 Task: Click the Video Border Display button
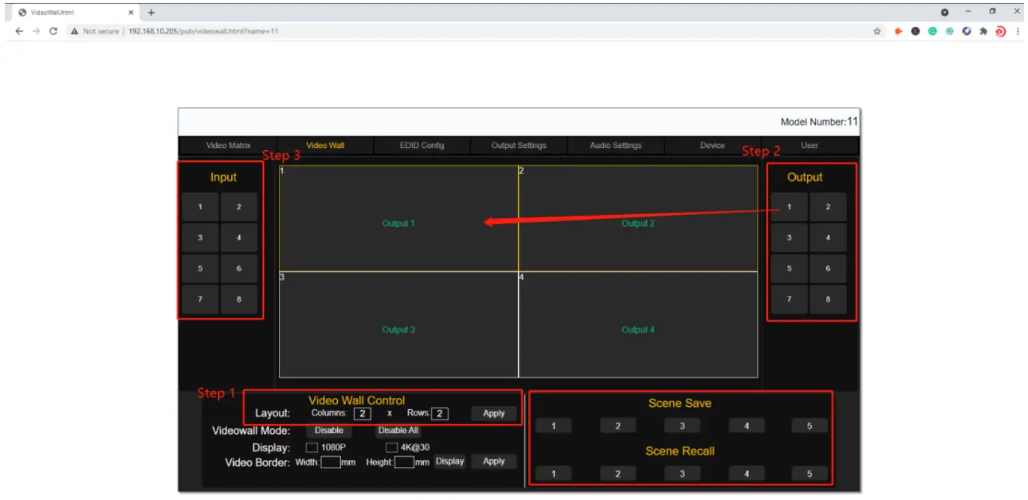(449, 462)
